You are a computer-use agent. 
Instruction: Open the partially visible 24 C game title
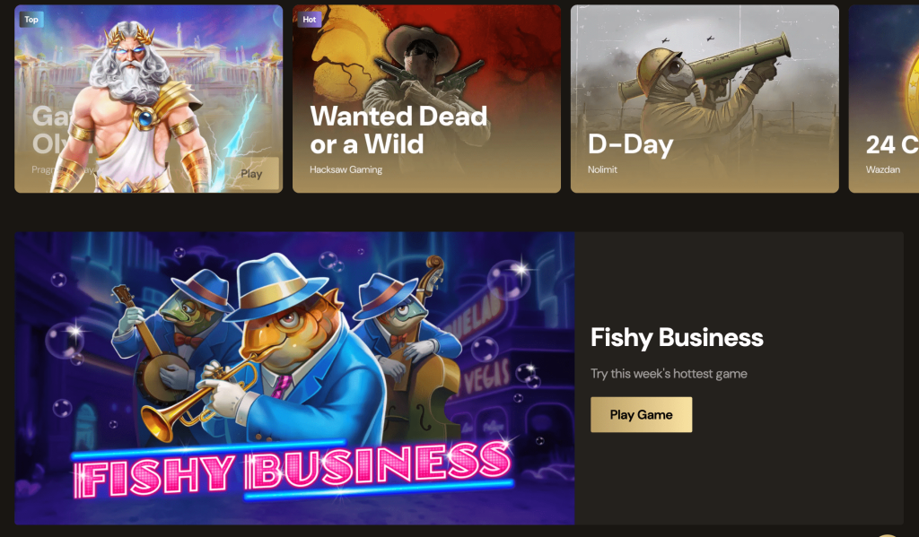coord(892,144)
